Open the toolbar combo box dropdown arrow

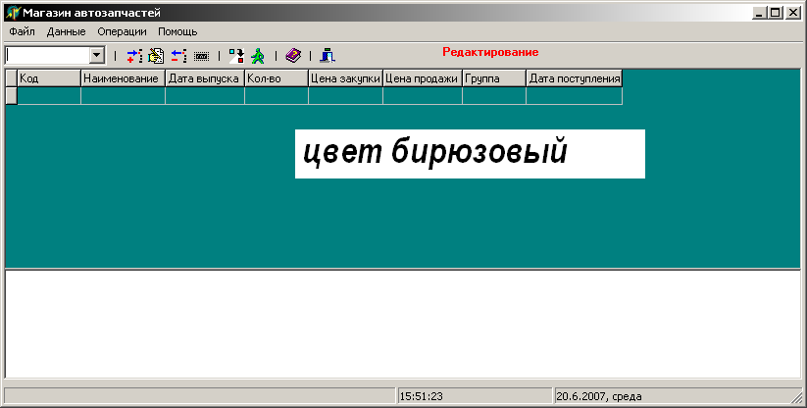[97, 55]
